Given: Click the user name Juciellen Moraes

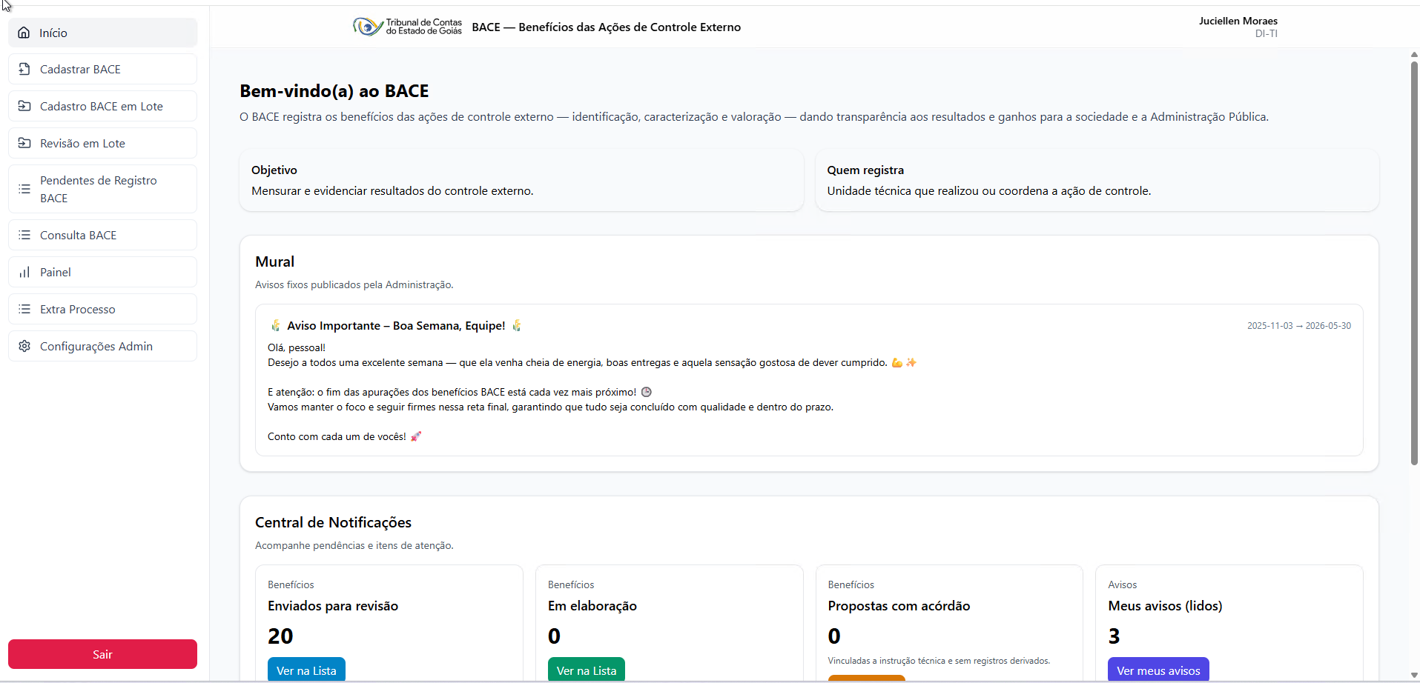Looking at the screenshot, I should click(x=1238, y=21).
